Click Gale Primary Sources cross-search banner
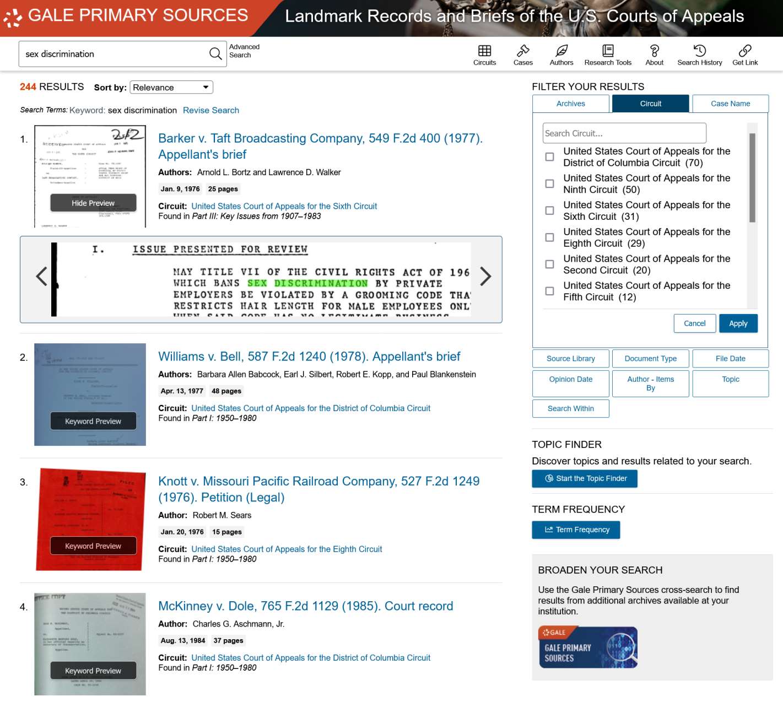Image resolution: width=783 pixels, height=702 pixels. [x=587, y=647]
